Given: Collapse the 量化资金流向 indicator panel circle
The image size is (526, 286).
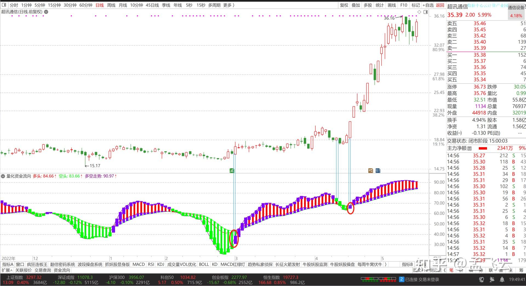Looking at the screenshot, I should coord(3,176).
